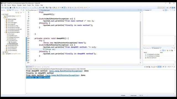Toggle Show Console on standard error change
This screenshot has height=99, width=177.
[160, 67]
